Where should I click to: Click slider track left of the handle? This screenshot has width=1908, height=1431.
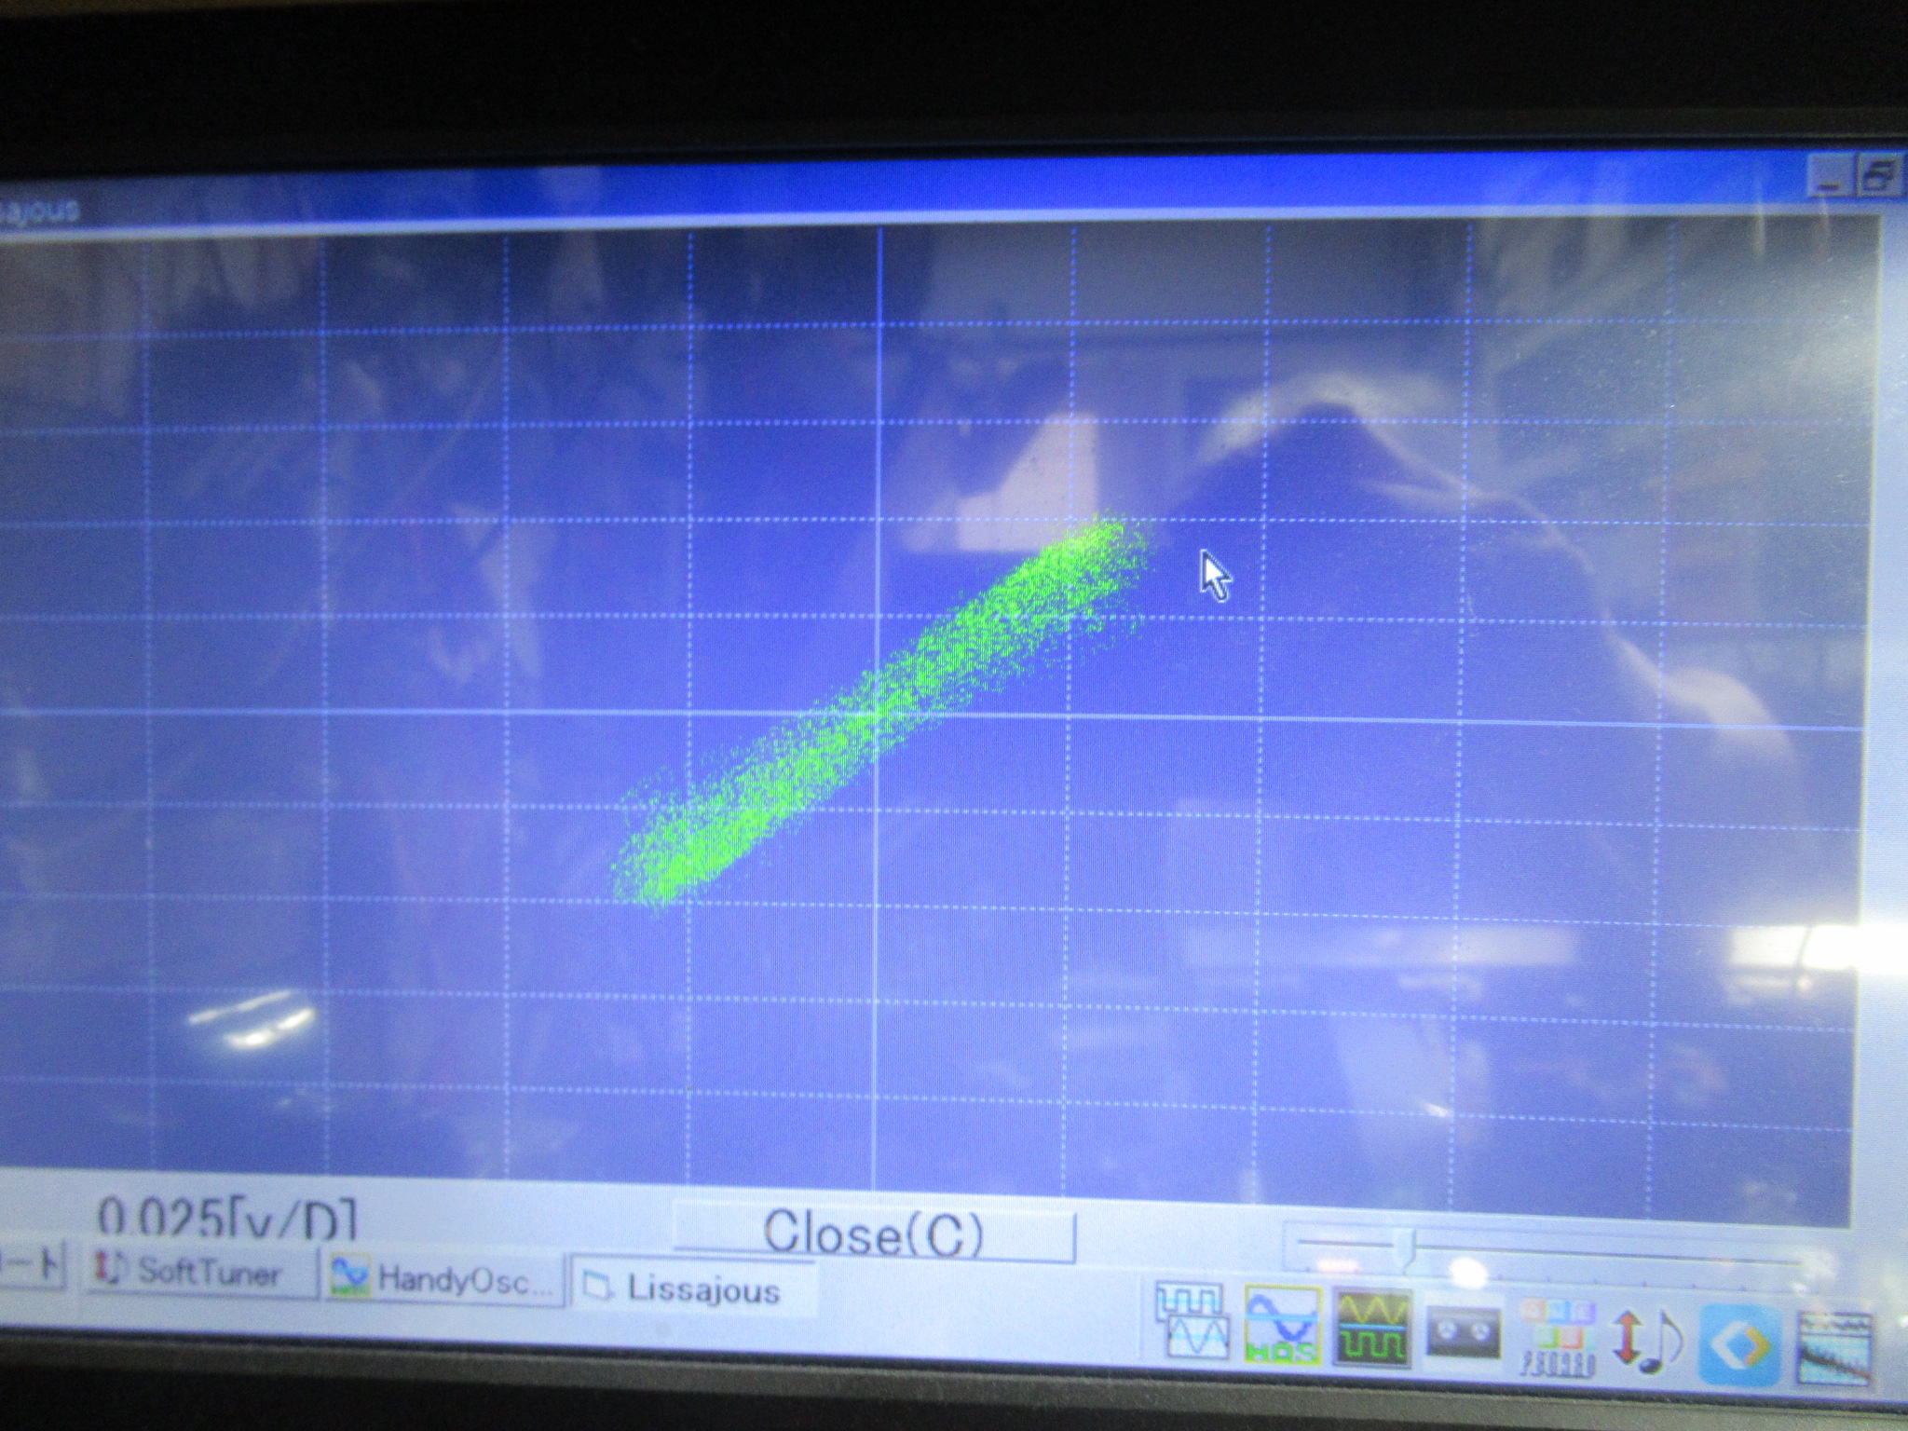1346,1244
